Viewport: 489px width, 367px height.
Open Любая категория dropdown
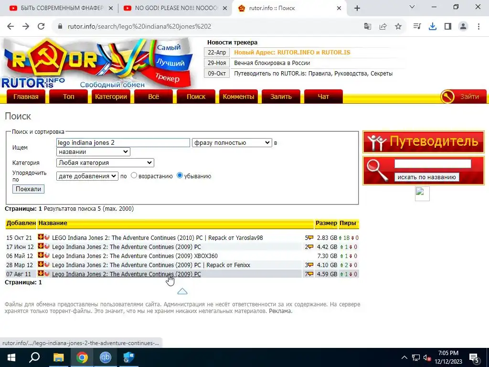coord(105,162)
